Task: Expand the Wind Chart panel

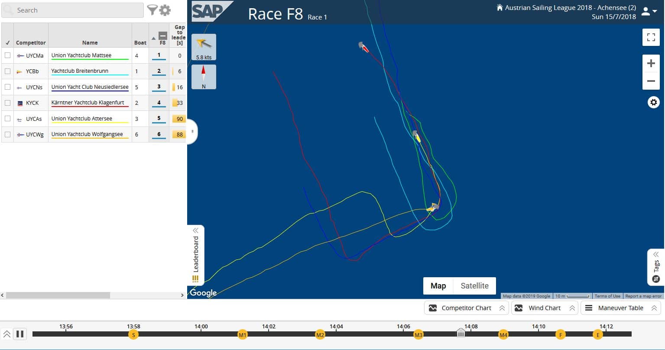Action: coord(545,308)
